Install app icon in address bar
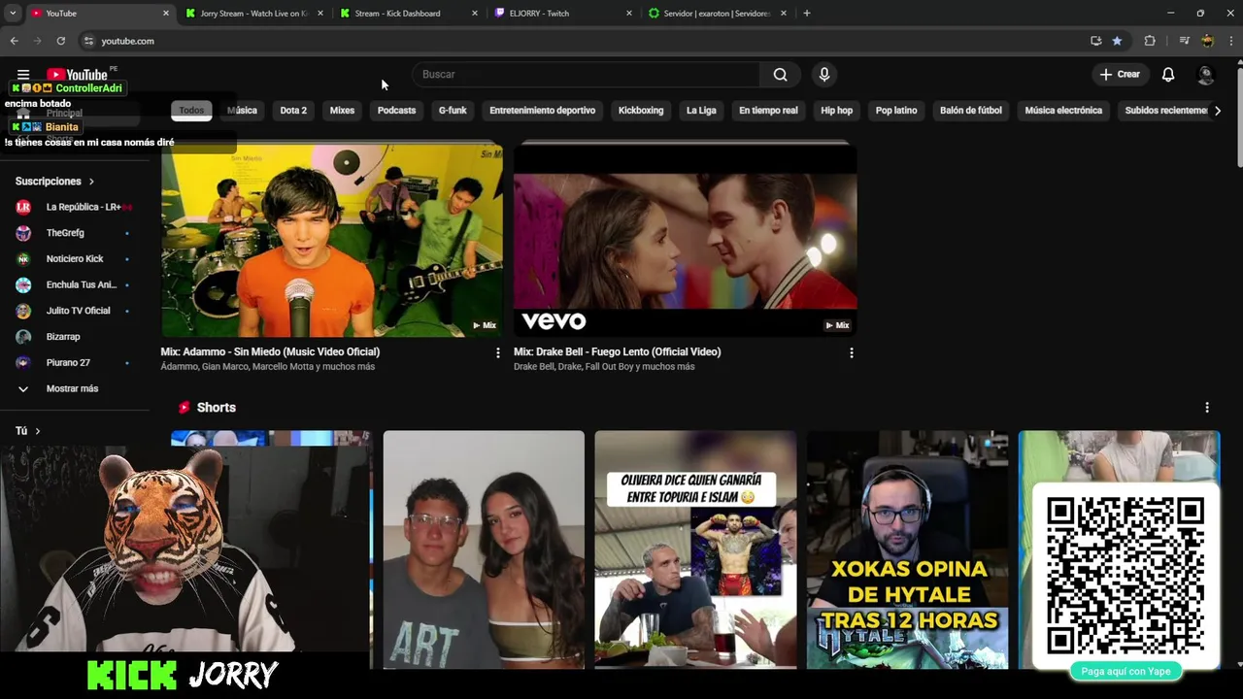This screenshot has height=699, width=1243. point(1095,41)
